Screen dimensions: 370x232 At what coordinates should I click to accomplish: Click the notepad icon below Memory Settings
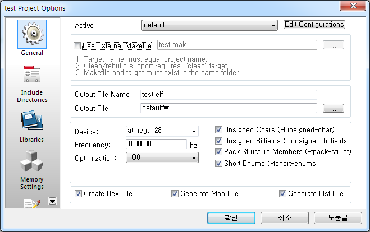pyautogui.click(x=32, y=203)
